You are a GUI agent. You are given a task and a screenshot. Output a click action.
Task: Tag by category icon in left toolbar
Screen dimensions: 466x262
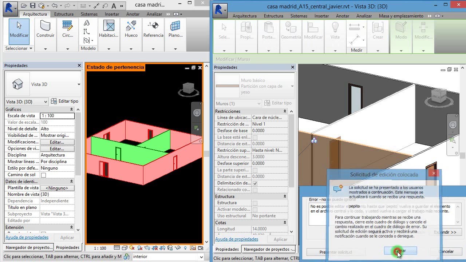coord(106,5)
